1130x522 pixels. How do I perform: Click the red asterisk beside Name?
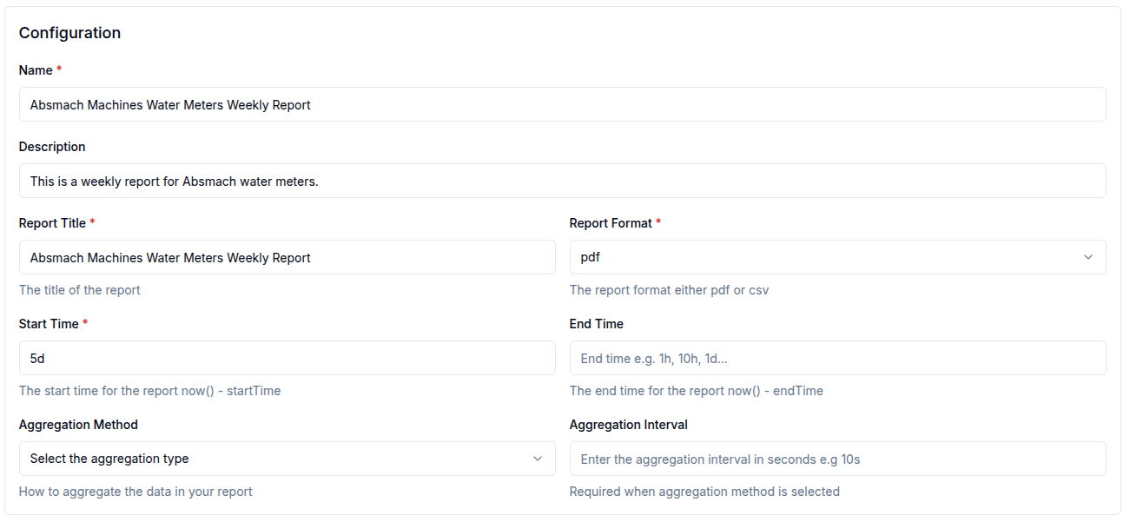point(59,69)
